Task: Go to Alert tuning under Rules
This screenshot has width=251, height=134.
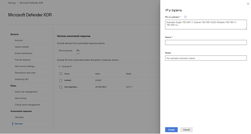Action: tap(20, 98)
